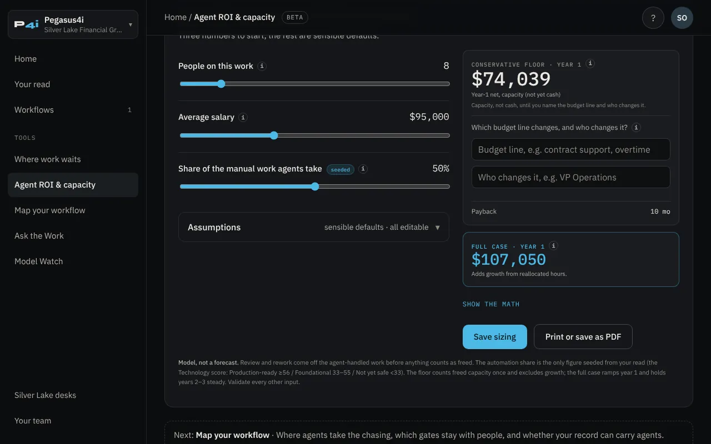Click Print or save as PDF

583,337
